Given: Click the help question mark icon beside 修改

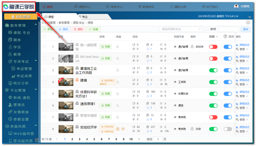Looking at the screenshot, I should pos(225,37).
